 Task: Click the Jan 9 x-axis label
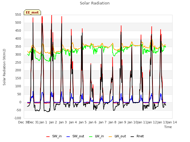(x=122, y=122)
